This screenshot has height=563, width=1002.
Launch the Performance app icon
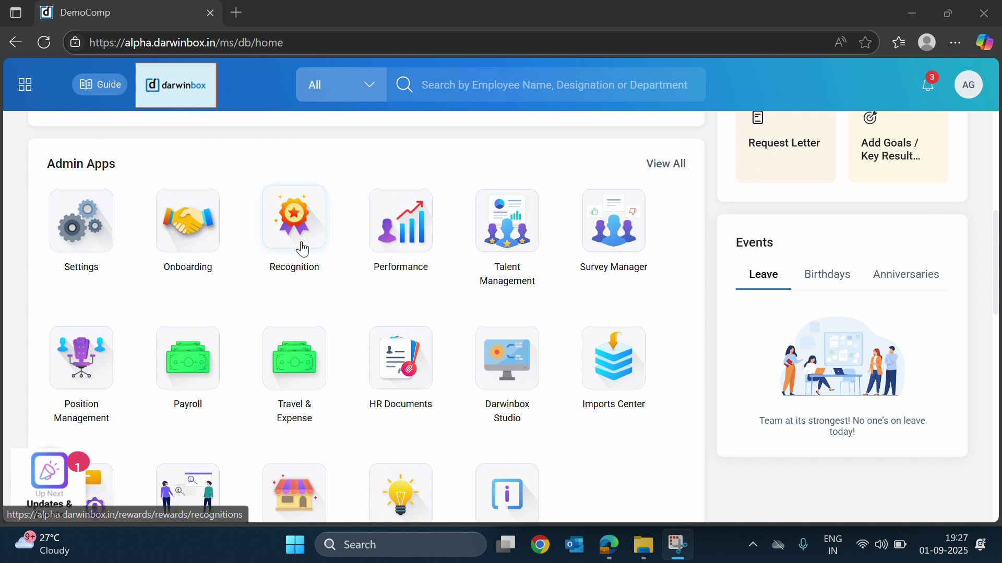pyautogui.click(x=400, y=221)
